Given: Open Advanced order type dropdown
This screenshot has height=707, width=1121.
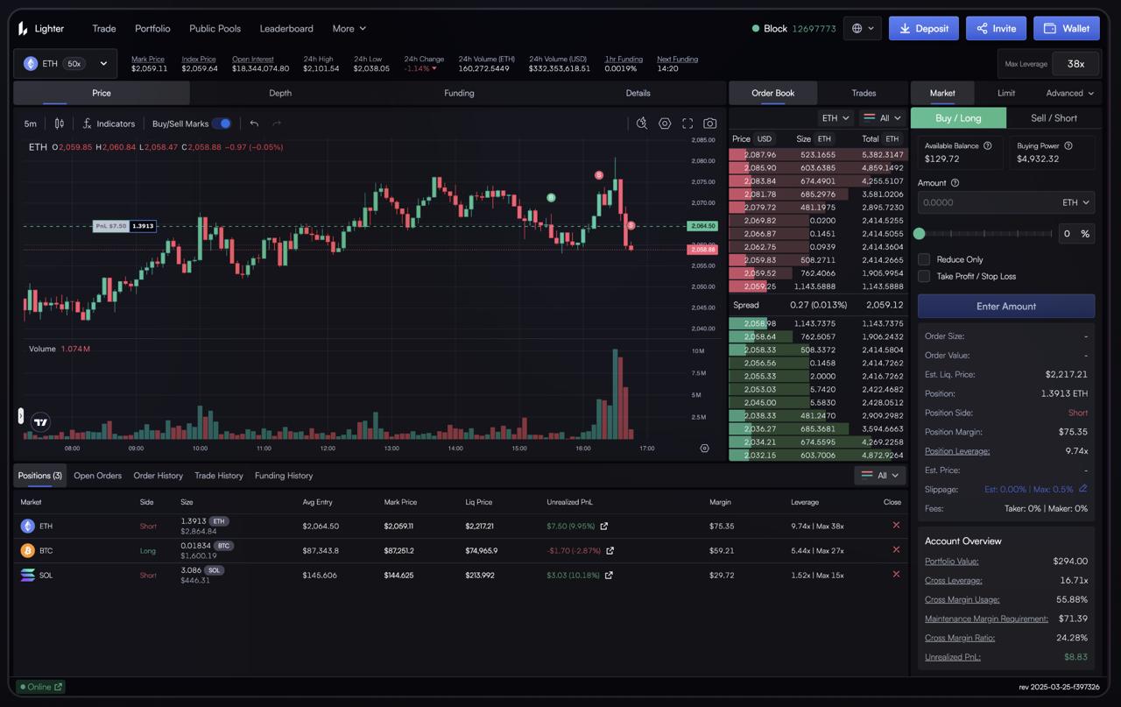Looking at the screenshot, I should [x=1070, y=93].
